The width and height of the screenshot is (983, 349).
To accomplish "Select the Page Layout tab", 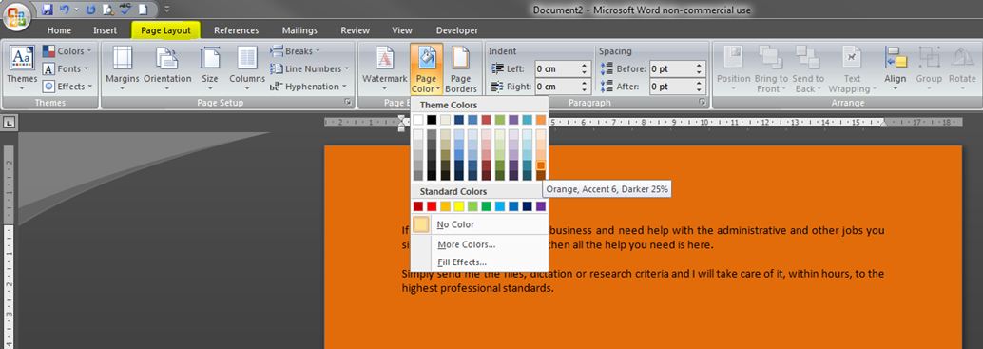I will (165, 30).
